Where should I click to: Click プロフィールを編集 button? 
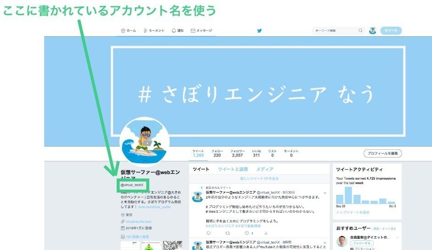pyautogui.click(x=382, y=153)
